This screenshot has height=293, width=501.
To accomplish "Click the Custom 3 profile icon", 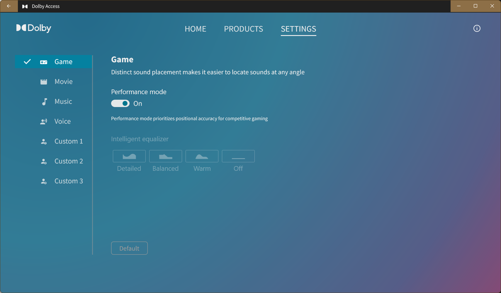I will pyautogui.click(x=44, y=181).
